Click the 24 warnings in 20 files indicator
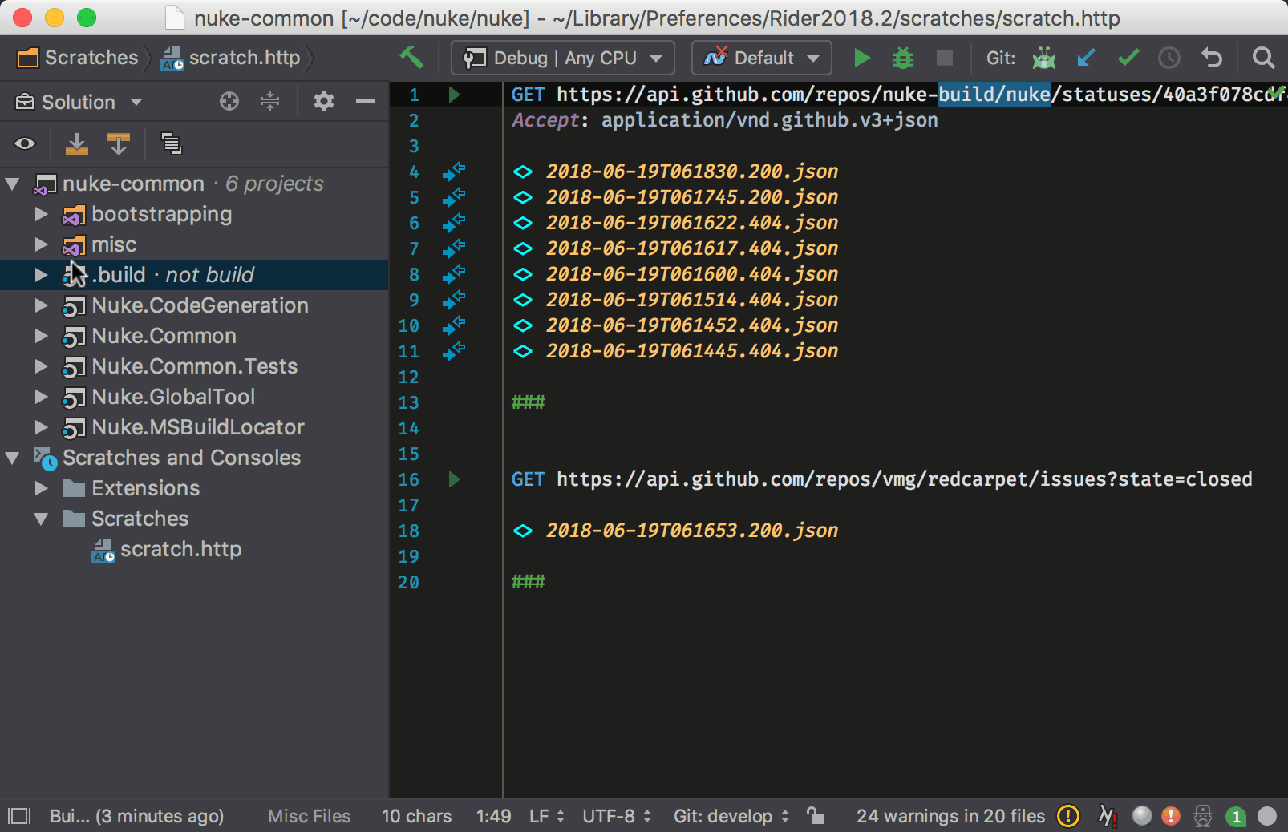The width and height of the screenshot is (1288, 832). click(950, 815)
